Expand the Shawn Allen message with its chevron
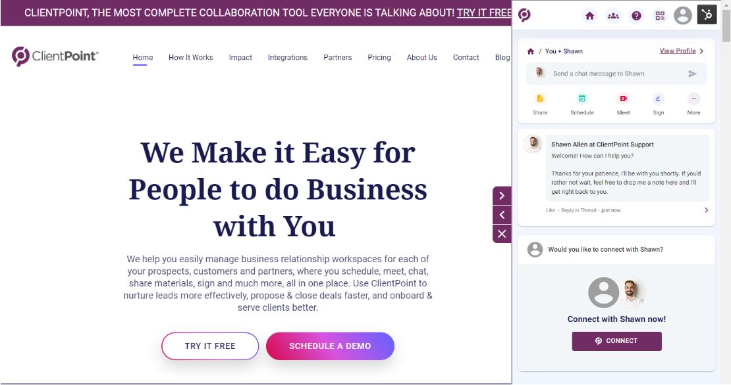 click(x=706, y=210)
